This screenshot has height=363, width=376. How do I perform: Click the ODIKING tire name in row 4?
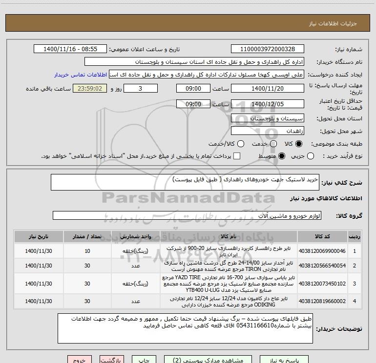(229, 302)
